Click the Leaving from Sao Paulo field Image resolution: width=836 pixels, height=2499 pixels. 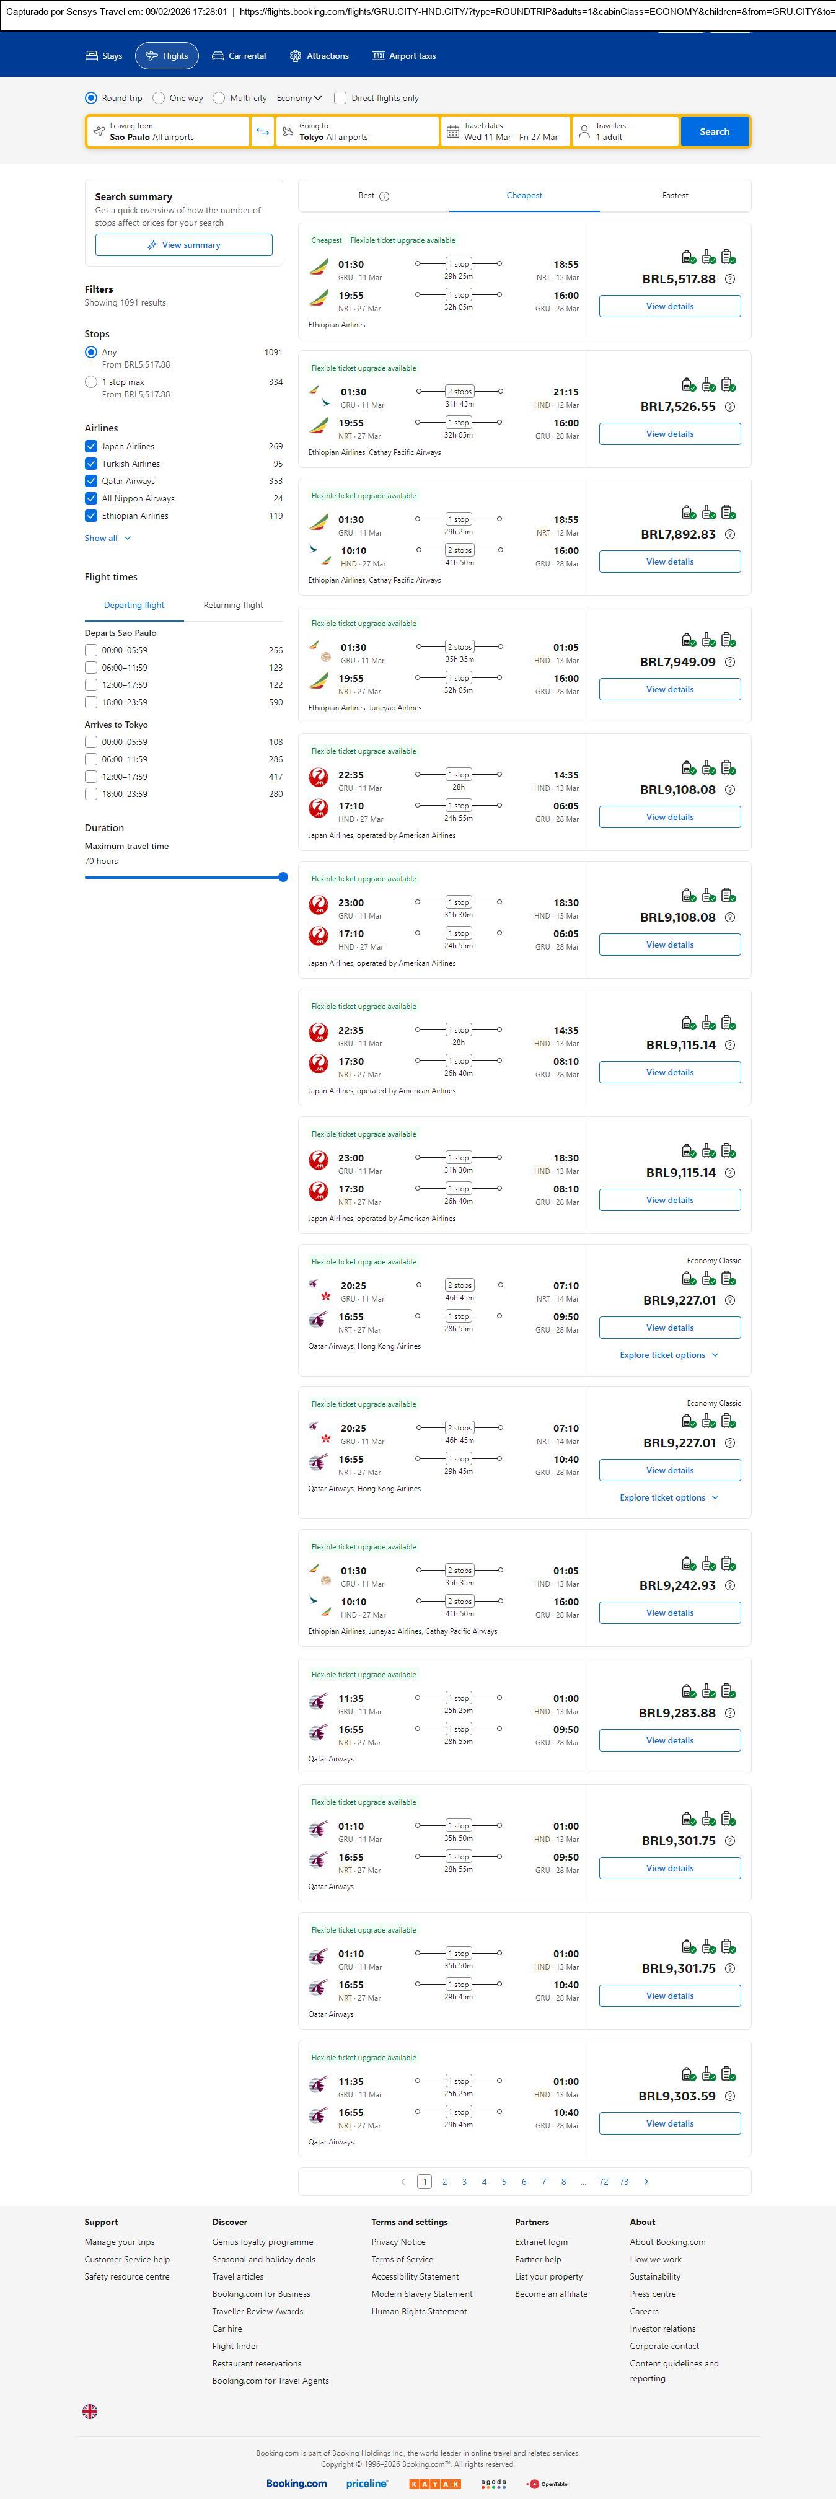(x=168, y=132)
